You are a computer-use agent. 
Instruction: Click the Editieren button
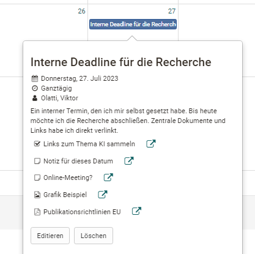(x=50, y=236)
